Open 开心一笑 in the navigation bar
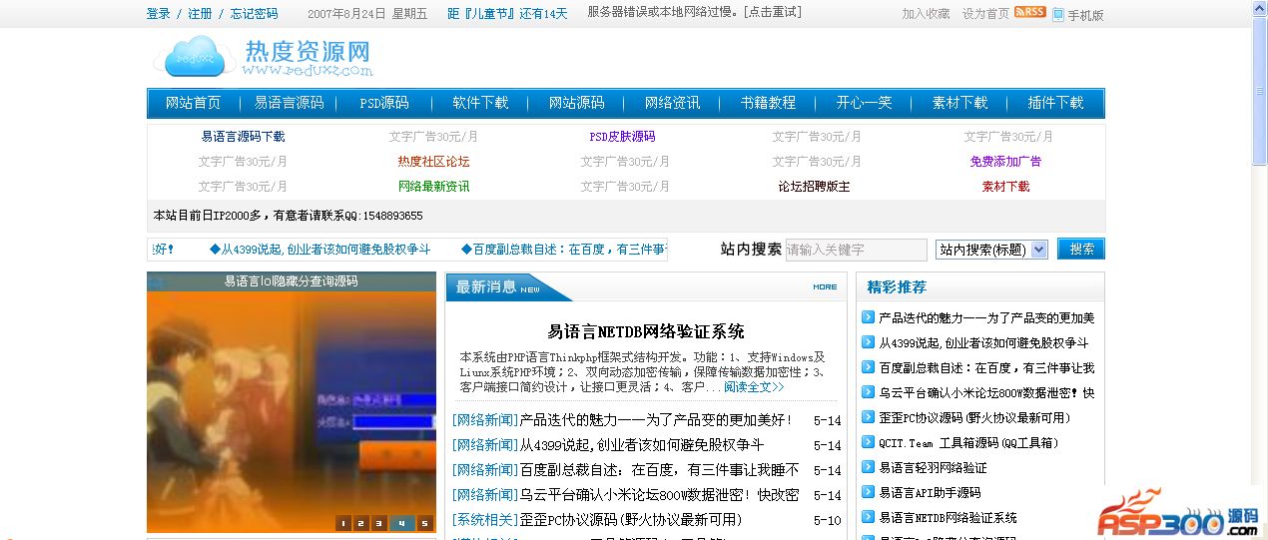The image size is (1268, 540). coord(864,103)
